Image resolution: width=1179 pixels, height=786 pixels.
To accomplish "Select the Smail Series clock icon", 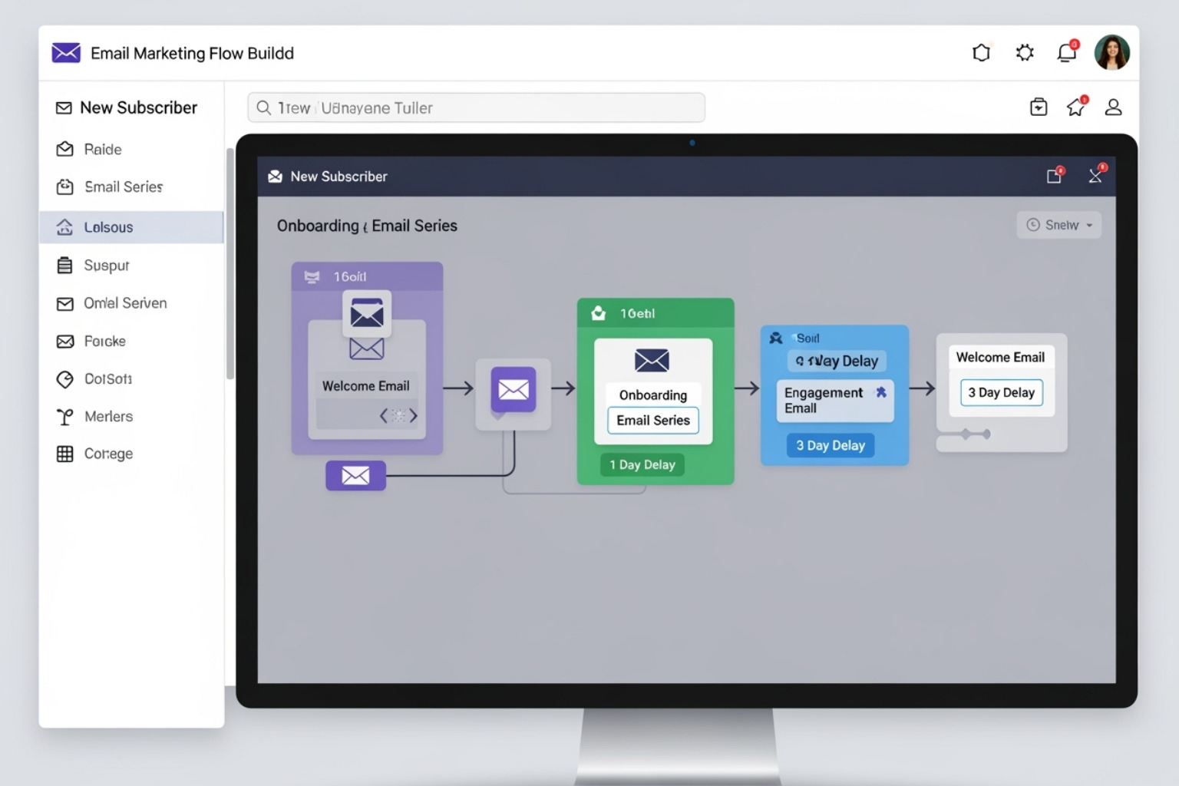I will pos(66,187).
